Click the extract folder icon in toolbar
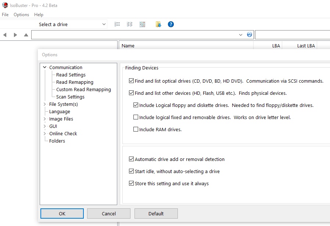Viewport: 330px width, 226px height. pos(158,24)
